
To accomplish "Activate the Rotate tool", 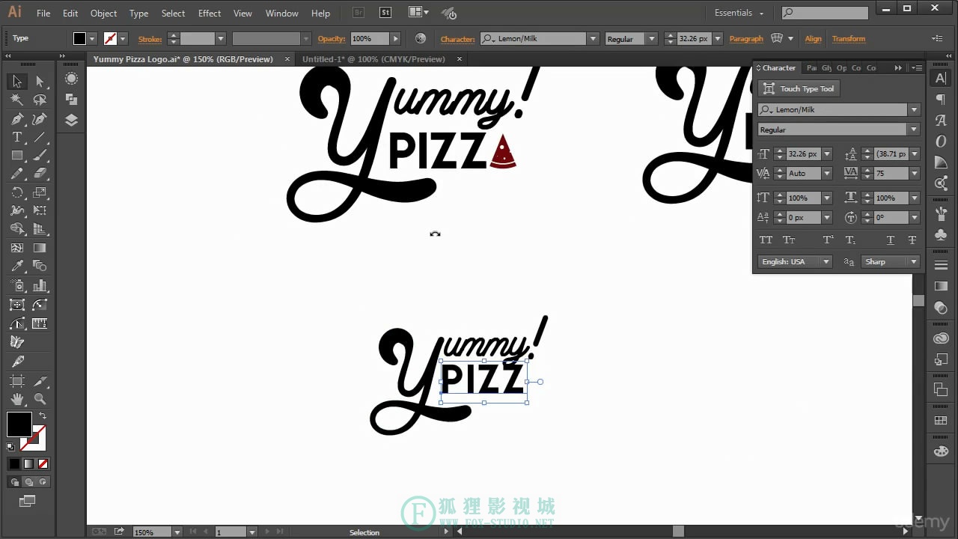I will [x=17, y=192].
